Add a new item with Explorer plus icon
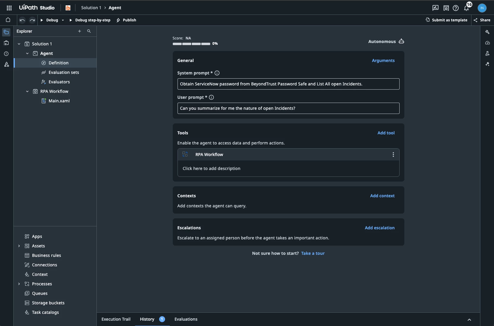 (x=80, y=31)
